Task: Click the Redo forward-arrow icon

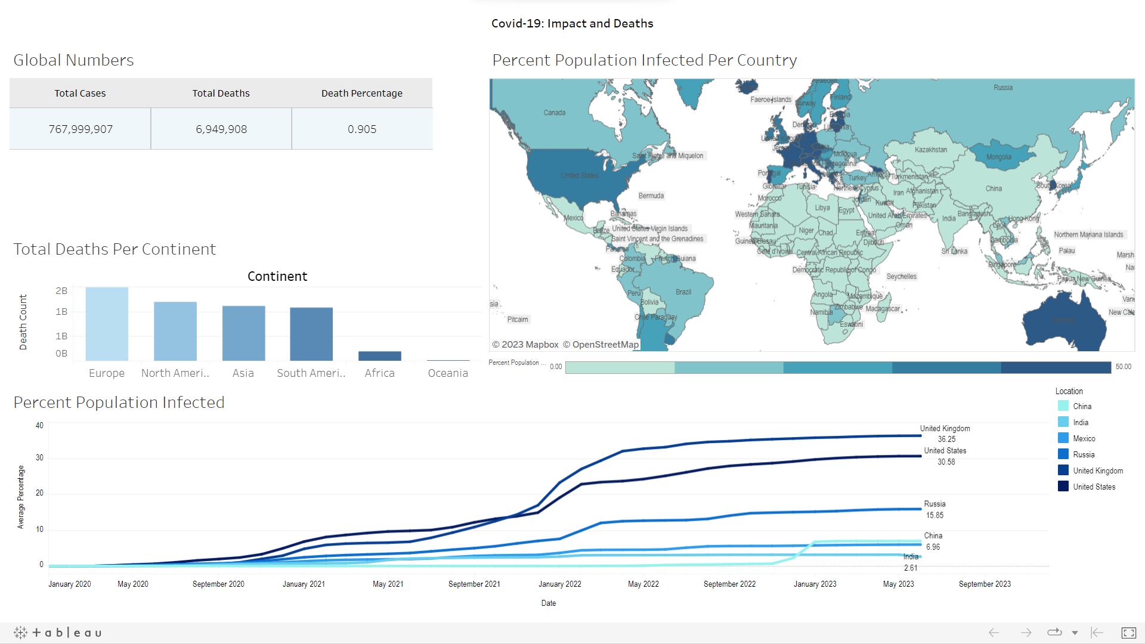Action: click(1026, 633)
